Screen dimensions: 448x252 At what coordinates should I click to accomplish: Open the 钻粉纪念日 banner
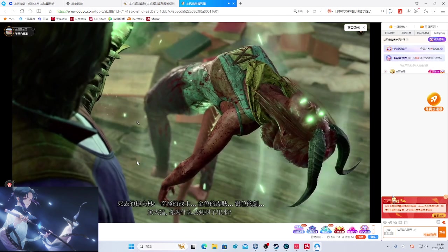tap(414, 49)
